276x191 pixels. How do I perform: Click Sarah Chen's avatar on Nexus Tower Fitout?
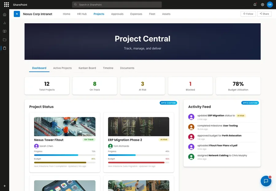pyautogui.click(x=36, y=146)
